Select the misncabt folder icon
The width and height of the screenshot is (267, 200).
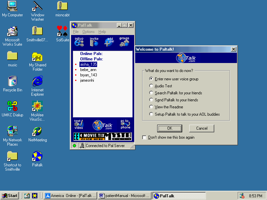coord(62,9)
